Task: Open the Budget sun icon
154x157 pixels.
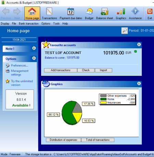Action: click(x=89, y=11)
